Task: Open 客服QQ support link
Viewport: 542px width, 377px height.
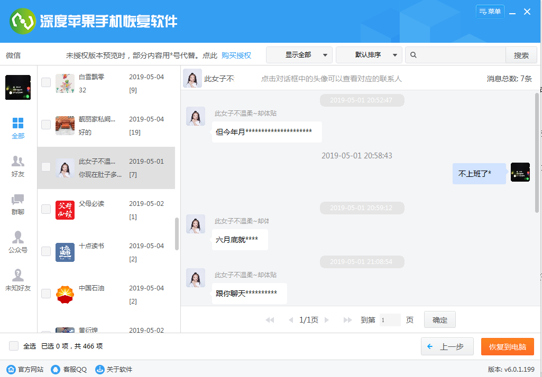Action: tap(69, 370)
